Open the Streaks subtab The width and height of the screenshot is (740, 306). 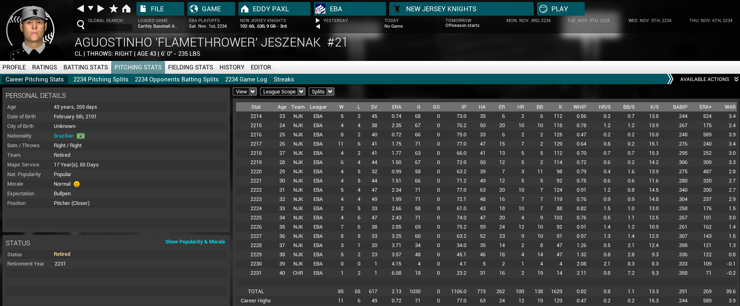tap(284, 79)
